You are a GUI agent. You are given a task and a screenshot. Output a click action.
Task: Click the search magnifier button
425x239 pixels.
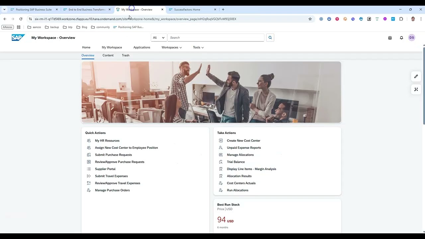pyautogui.click(x=270, y=38)
